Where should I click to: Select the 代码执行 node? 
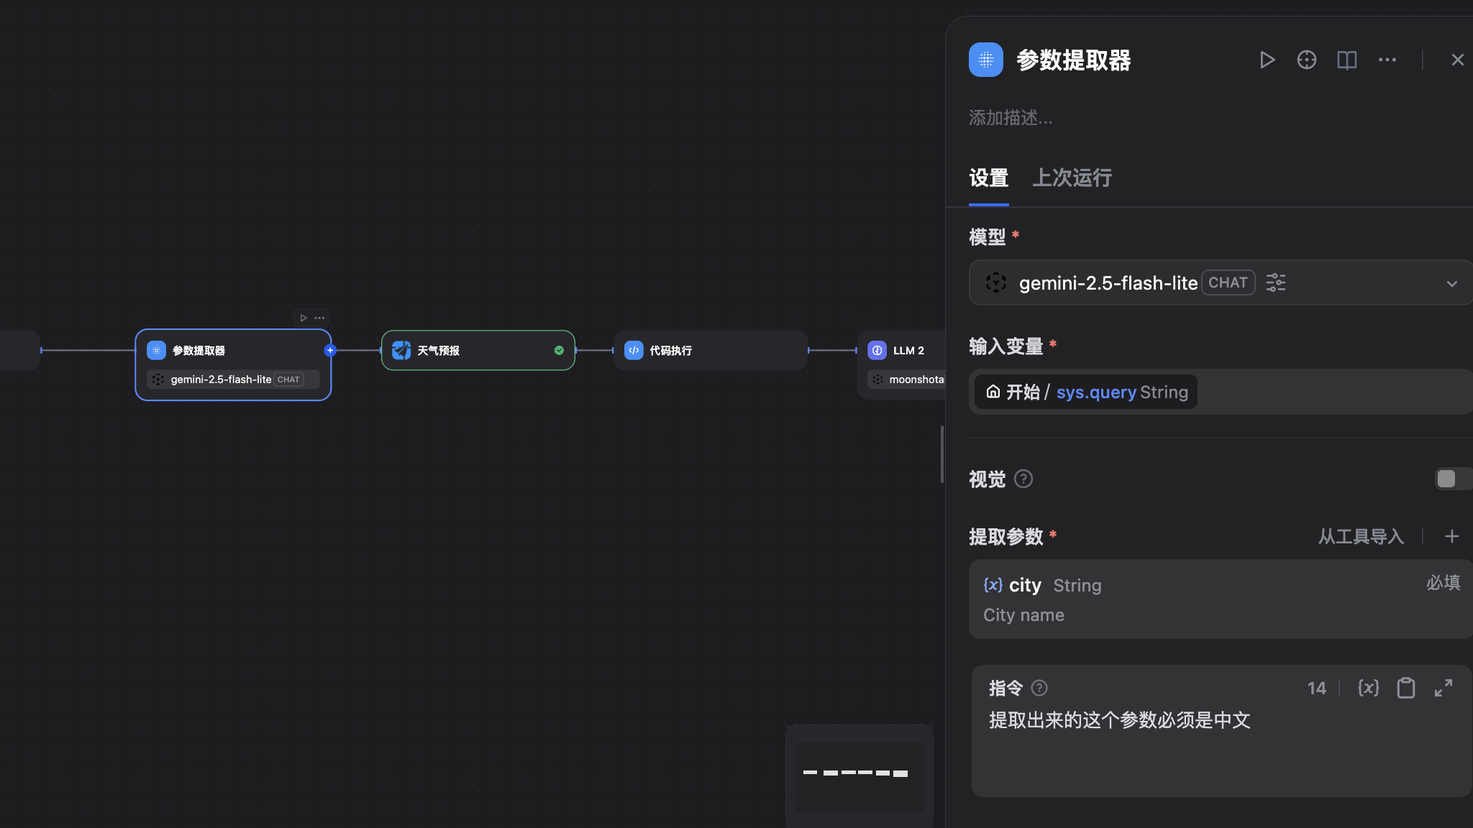(x=711, y=350)
